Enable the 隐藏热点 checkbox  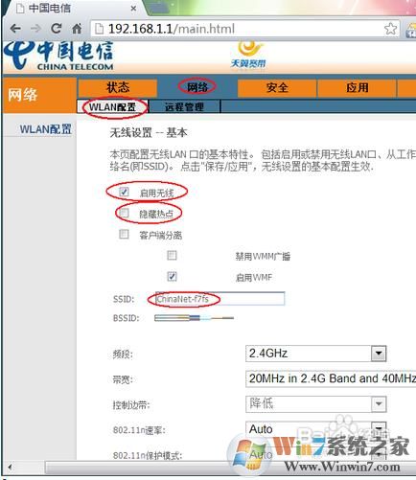click(124, 213)
